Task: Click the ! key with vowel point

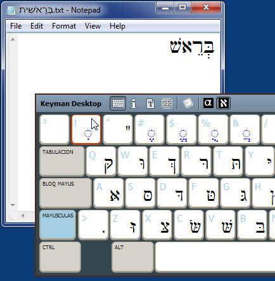Action: point(86,130)
